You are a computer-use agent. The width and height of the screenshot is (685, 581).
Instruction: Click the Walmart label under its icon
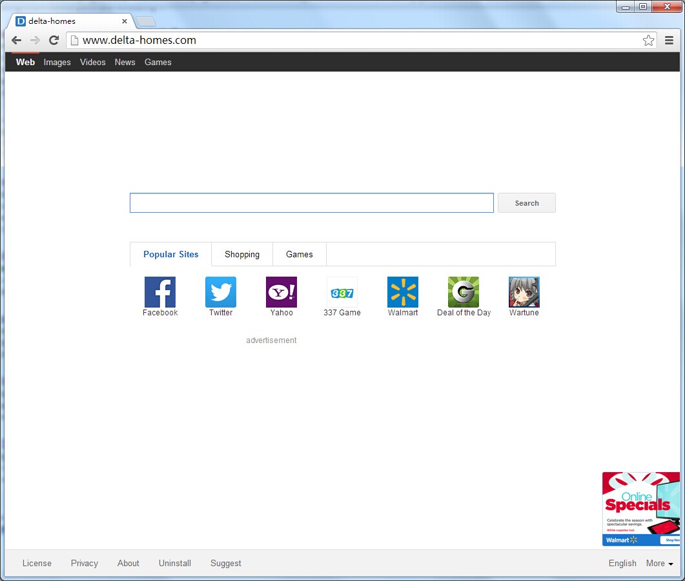[x=403, y=313]
